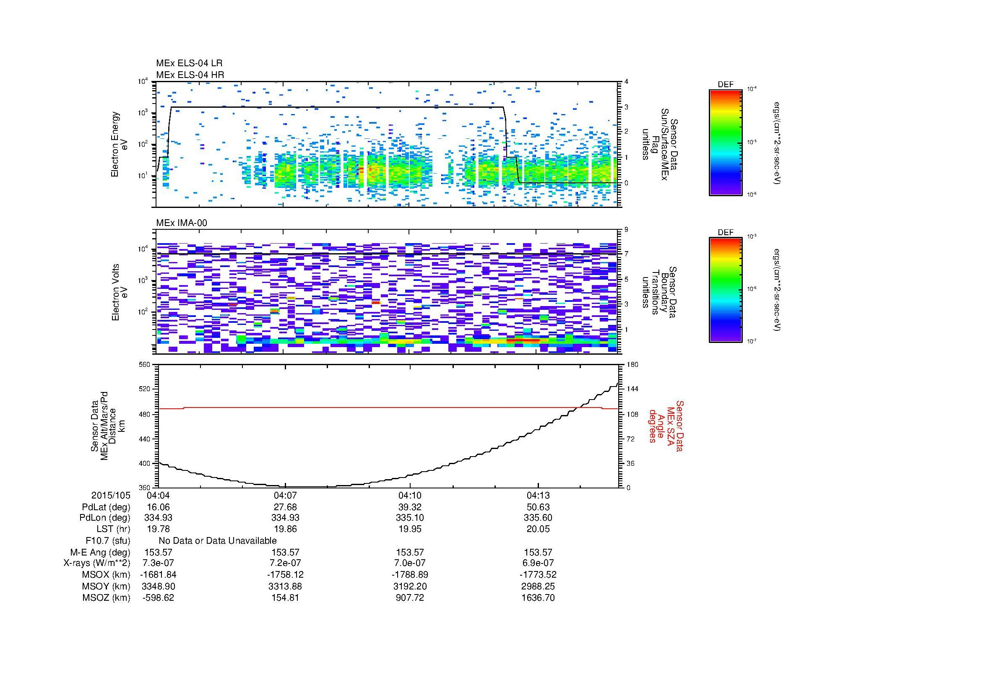Click X-rays value 7.3e-07
This screenshot has height=693, width=981.
[x=158, y=563]
